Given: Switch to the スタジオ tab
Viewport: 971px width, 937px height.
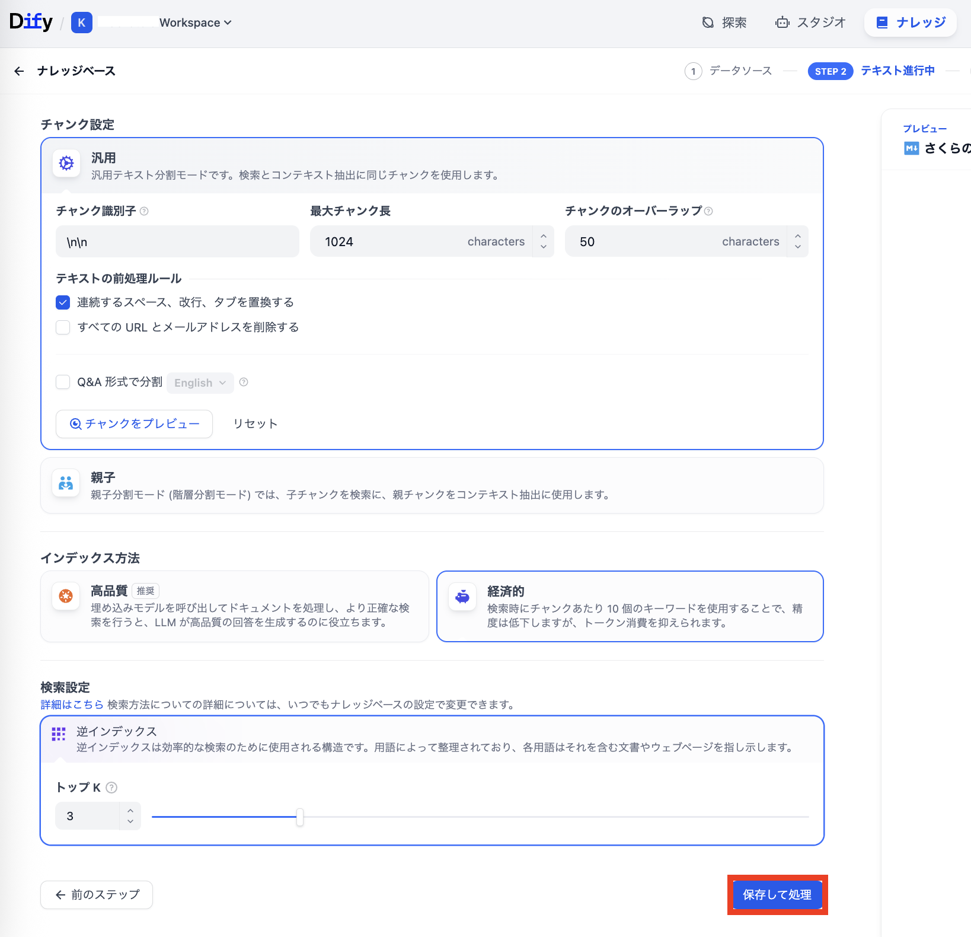Looking at the screenshot, I should [x=810, y=23].
